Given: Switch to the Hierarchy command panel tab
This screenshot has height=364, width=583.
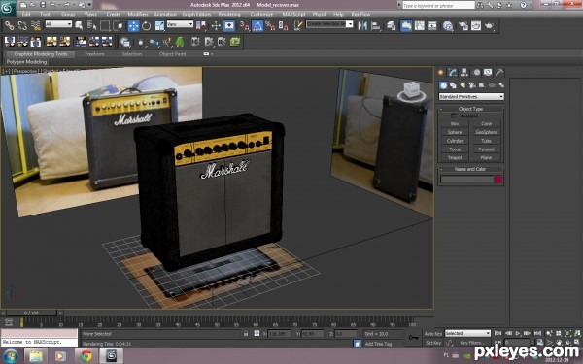Looking at the screenshot, I should [x=464, y=73].
